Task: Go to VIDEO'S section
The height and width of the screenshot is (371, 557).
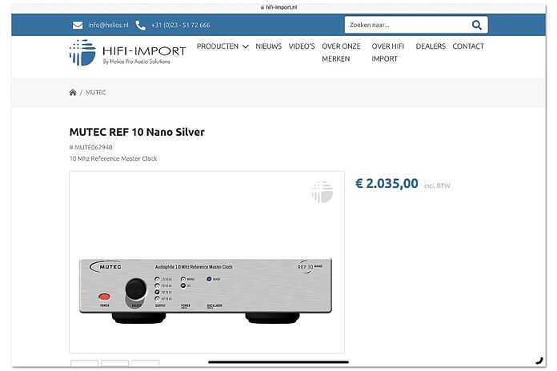Action: [x=302, y=46]
